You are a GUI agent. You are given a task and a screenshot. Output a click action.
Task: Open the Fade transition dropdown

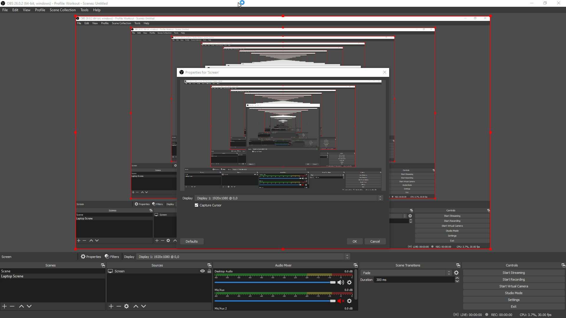pyautogui.click(x=448, y=273)
